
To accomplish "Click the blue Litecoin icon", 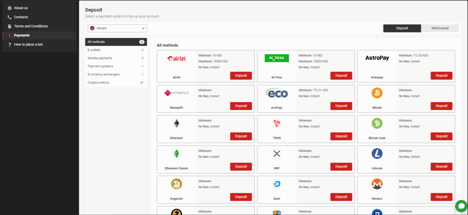I will coord(377,154).
